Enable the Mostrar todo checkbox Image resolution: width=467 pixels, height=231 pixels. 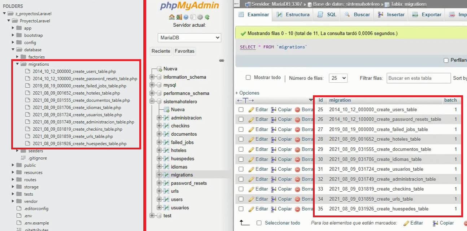(248, 78)
